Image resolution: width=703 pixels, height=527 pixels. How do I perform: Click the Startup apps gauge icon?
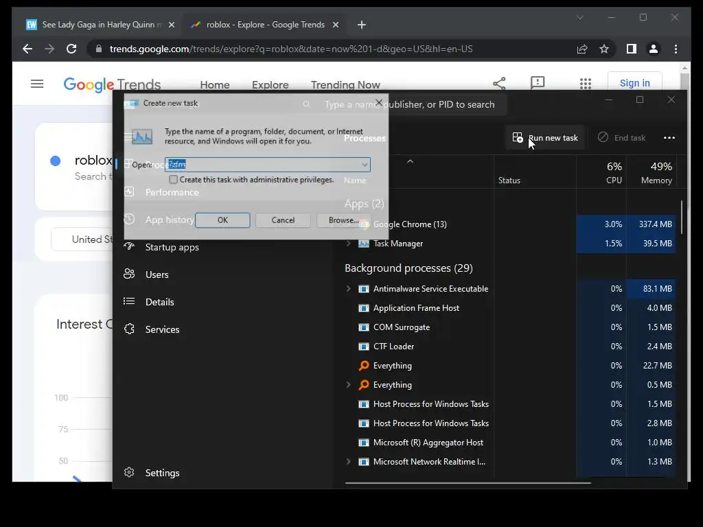(129, 246)
